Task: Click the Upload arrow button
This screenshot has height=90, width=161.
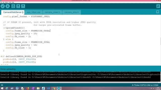Action: (8, 6)
